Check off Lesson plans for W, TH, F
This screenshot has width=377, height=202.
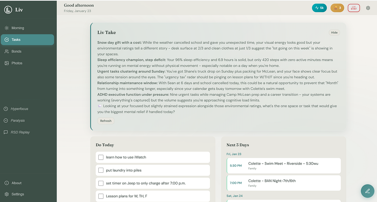pyautogui.click(x=101, y=196)
